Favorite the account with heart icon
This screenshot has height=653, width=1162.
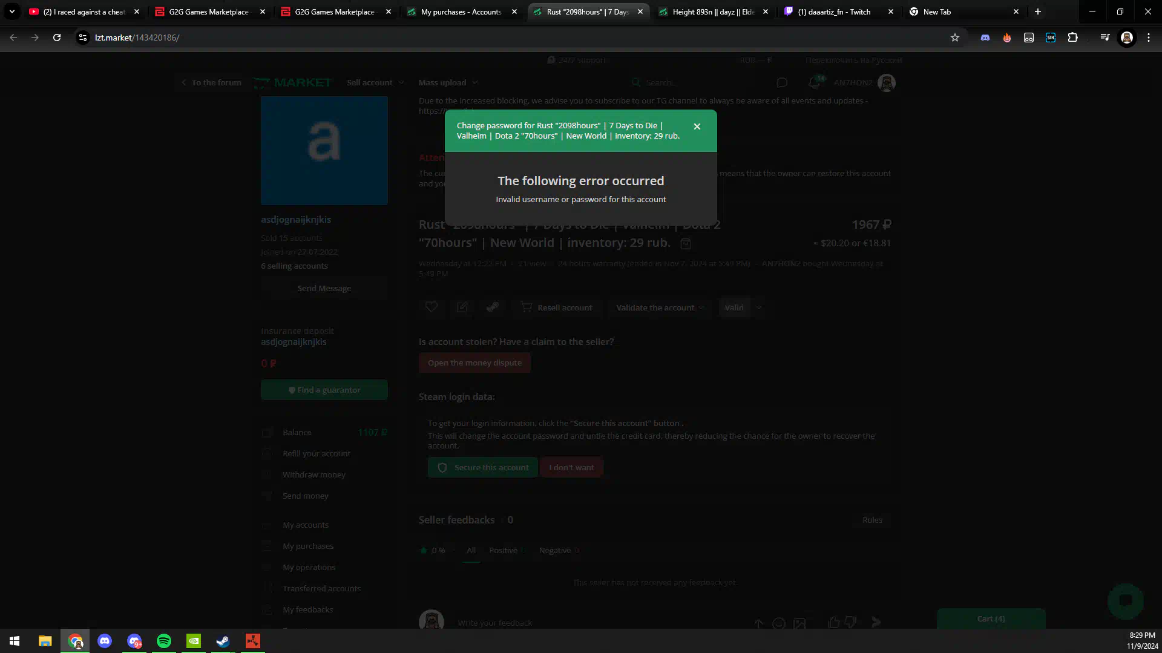pyautogui.click(x=432, y=307)
